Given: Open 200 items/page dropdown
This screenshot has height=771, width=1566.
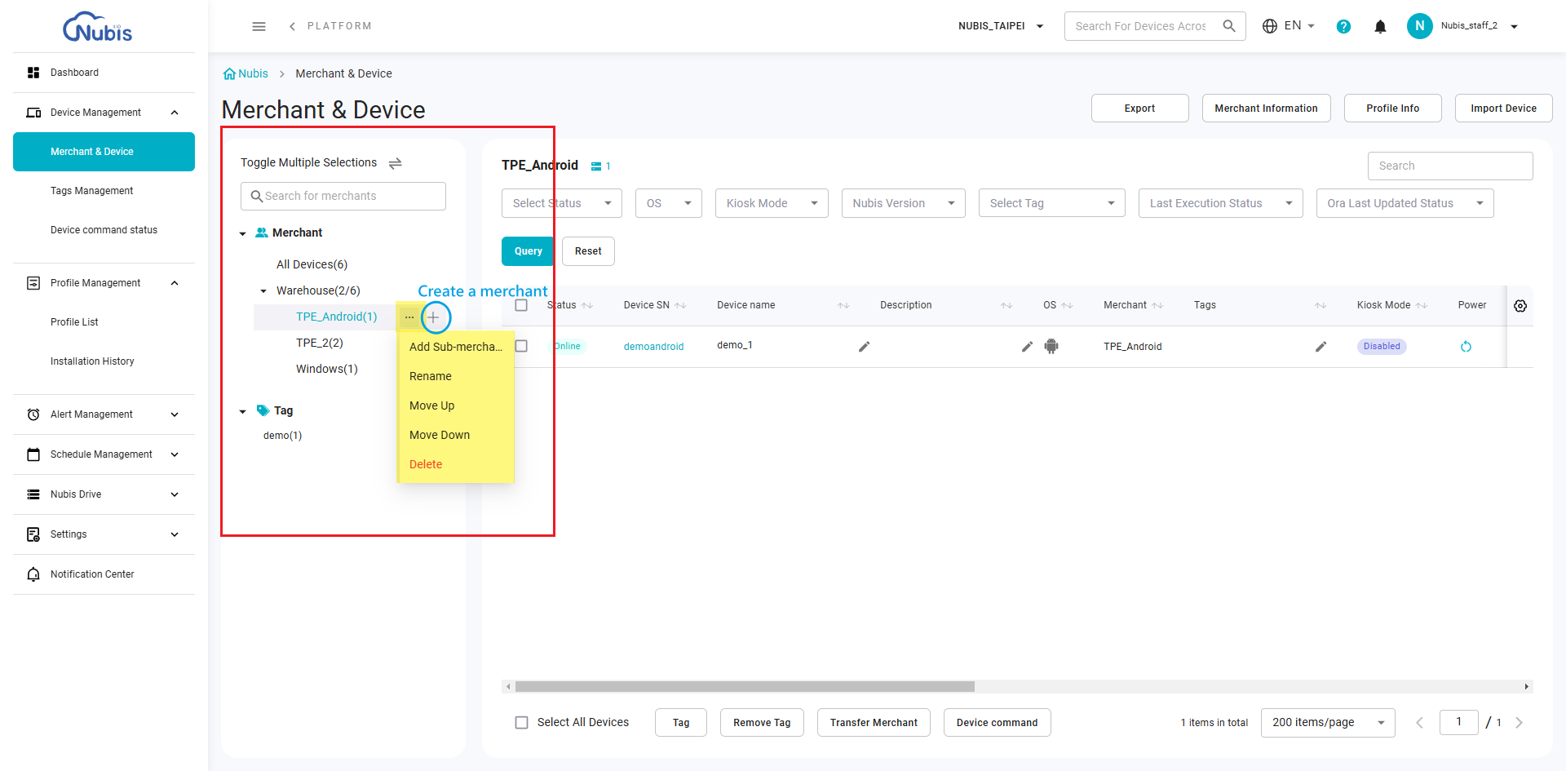Looking at the screenshot, I should [1328, 723].
